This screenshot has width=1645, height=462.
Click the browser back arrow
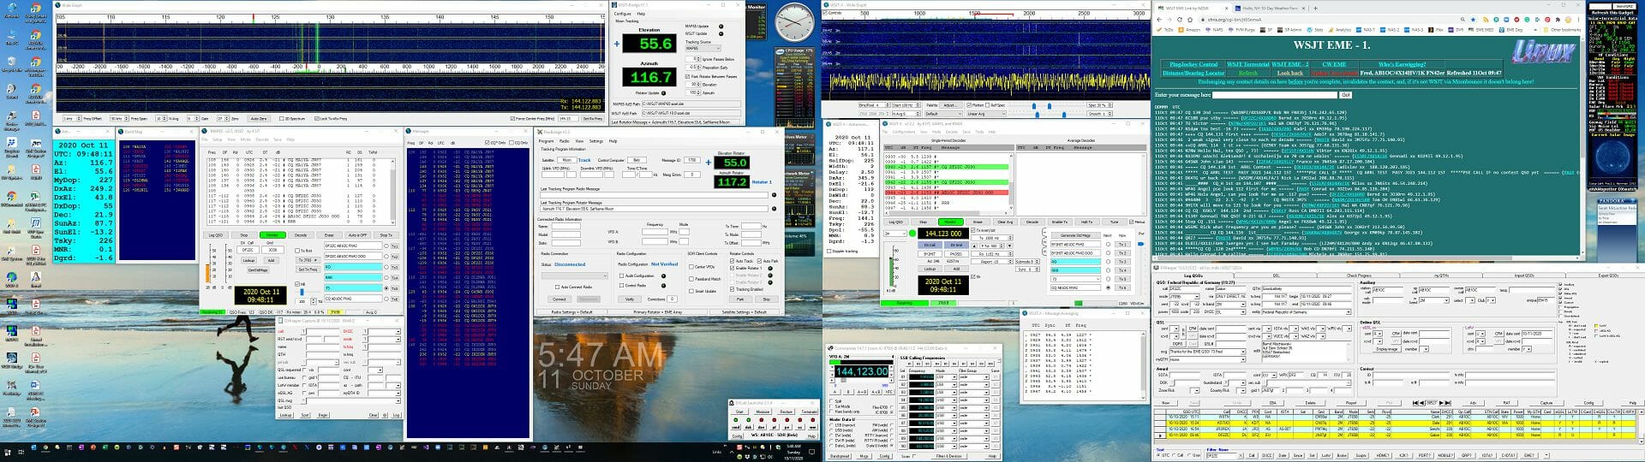(1159, 20)
